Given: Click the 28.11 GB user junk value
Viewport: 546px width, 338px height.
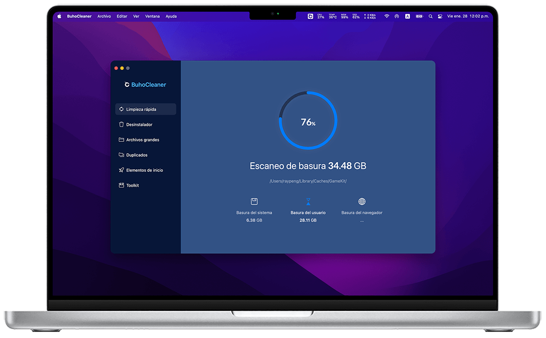Looking at the screenshot, I should (x=308, y=220).
